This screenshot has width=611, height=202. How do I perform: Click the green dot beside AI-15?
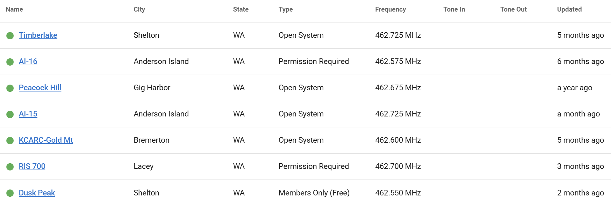(10, 114)
